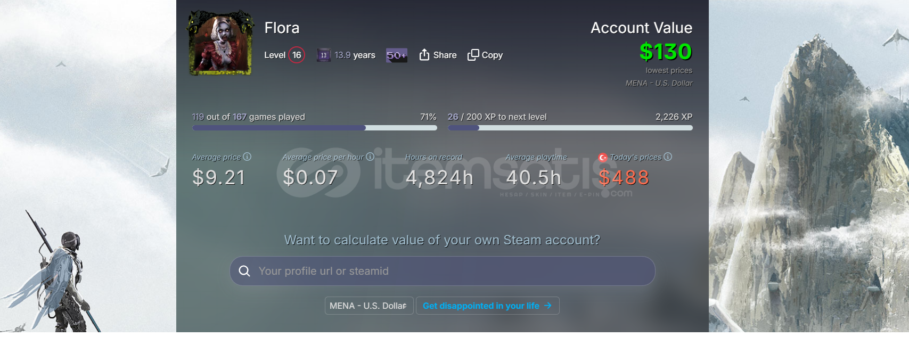
Task: Click Get disappointed in your life button
Action: tap(488, 306)
